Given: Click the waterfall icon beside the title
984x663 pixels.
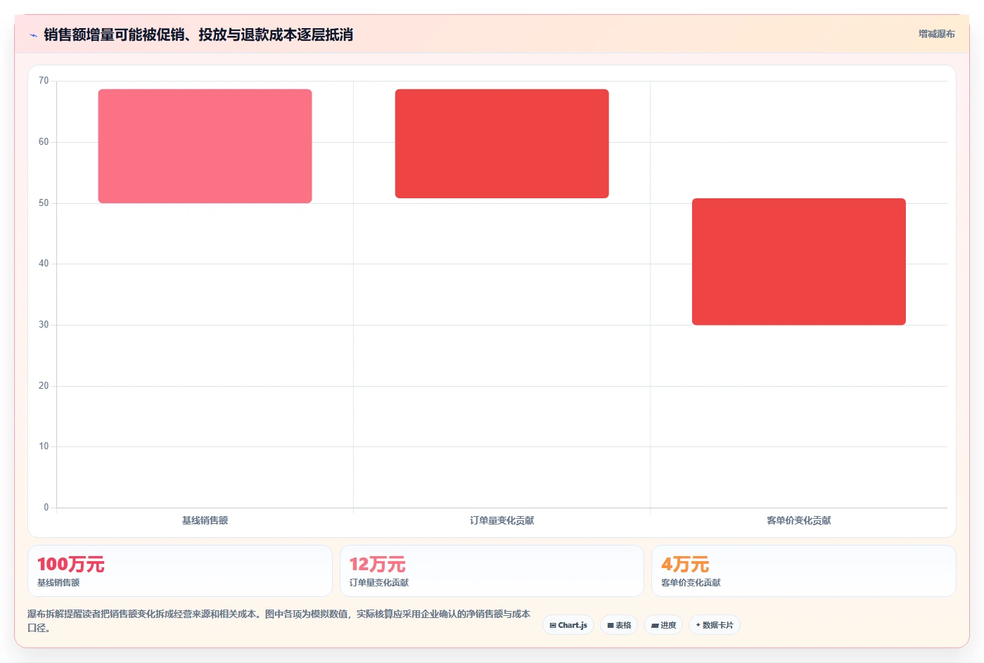Looking at the screenshot, I should click(x=33, y=35).
